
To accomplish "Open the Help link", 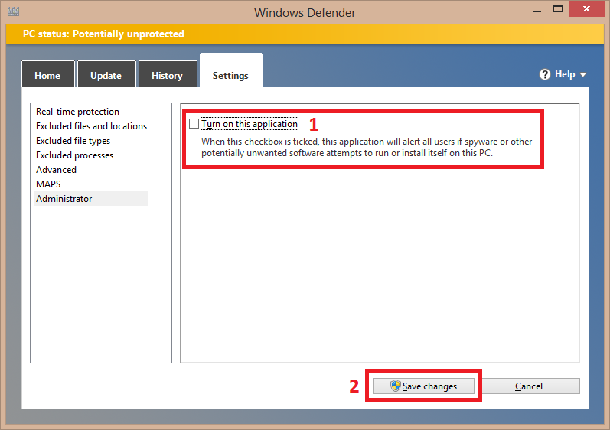I will [x=565, y=74].
